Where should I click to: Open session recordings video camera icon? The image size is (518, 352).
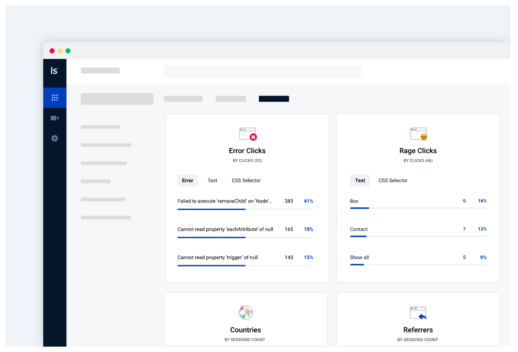54,118
